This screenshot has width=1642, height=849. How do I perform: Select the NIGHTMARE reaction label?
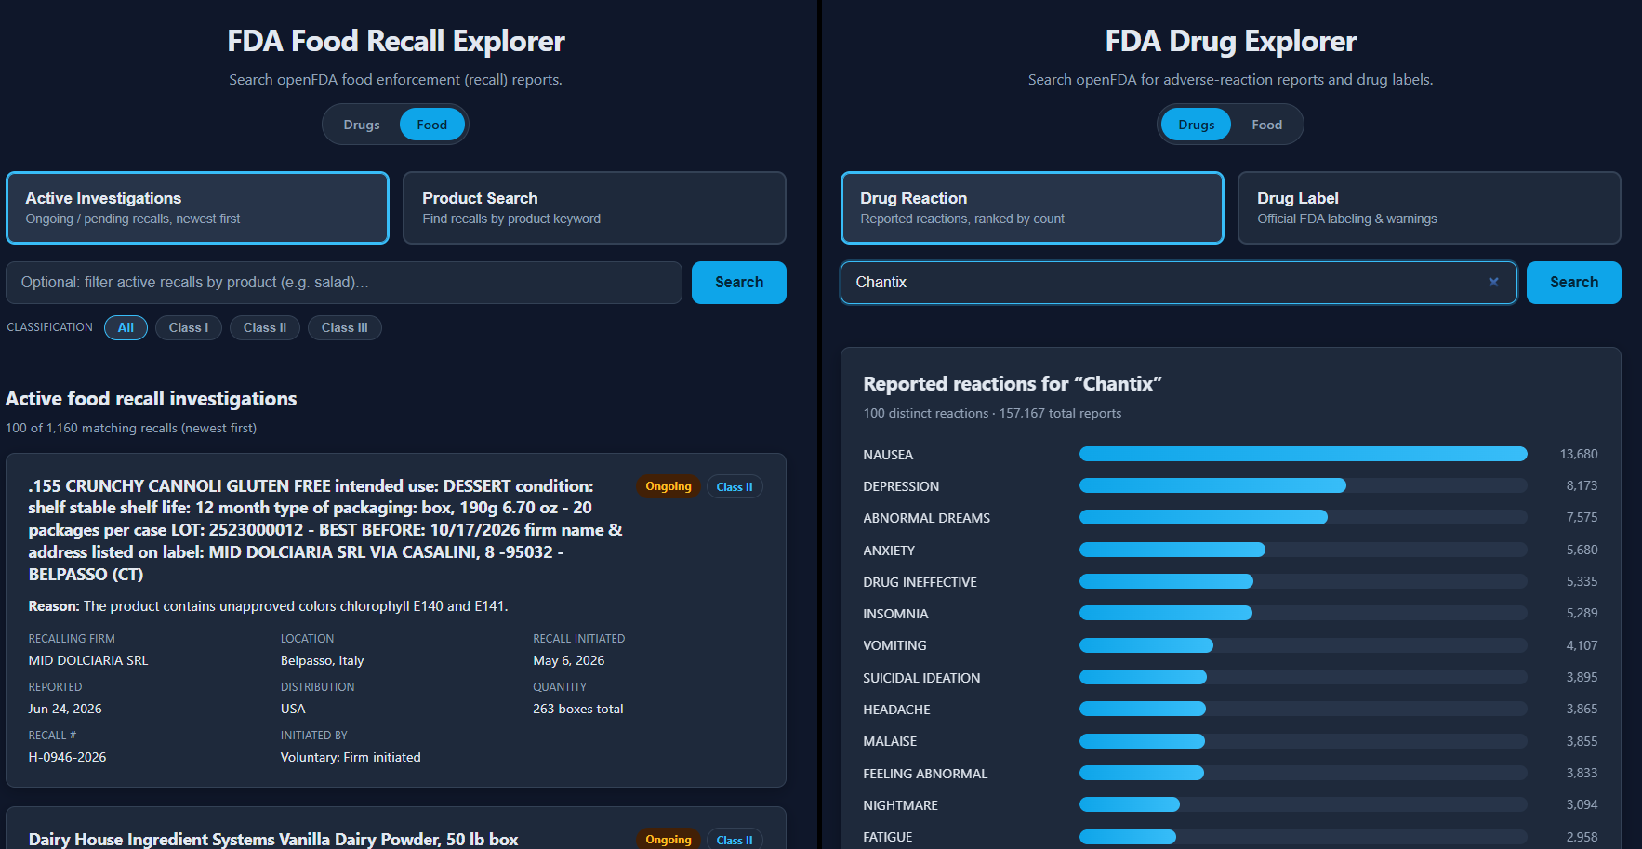900,805
